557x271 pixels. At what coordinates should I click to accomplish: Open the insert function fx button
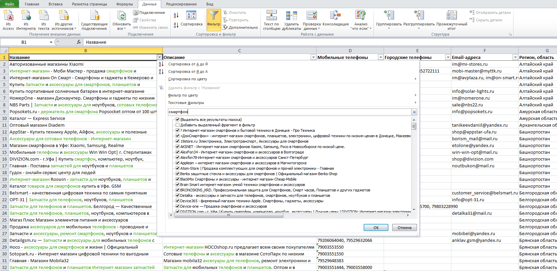(79, 42)
